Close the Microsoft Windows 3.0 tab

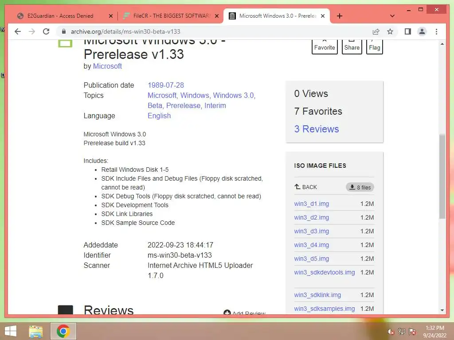pyautogui.click(x=323, y=16)
